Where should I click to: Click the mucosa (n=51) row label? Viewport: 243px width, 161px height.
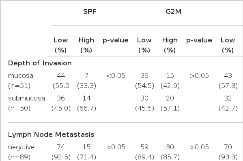point(21,81)
